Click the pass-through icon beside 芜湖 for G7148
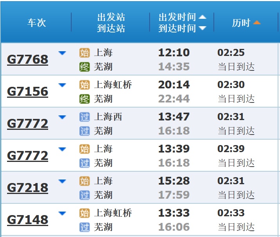Screen dimensions: 280x237 (x=85, y=227)
